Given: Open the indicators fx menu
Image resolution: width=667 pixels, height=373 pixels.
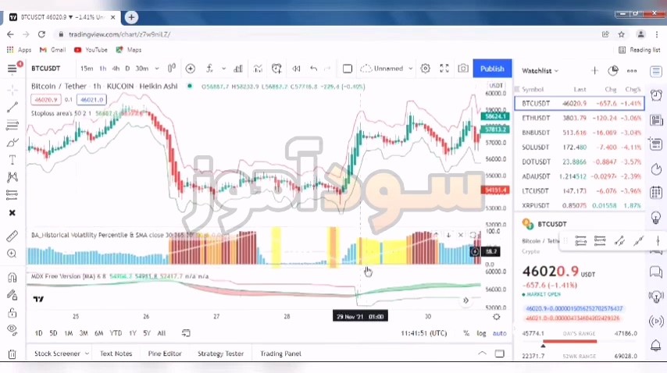Looking at the screenshot, I should pyautogui.click(x=209, y=69).
